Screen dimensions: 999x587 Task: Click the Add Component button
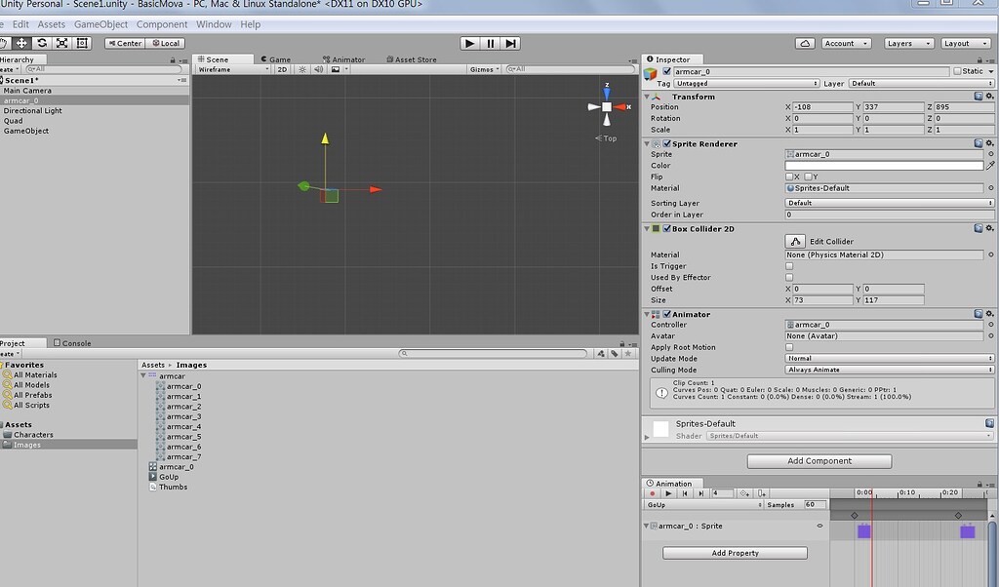coord(818,460)
